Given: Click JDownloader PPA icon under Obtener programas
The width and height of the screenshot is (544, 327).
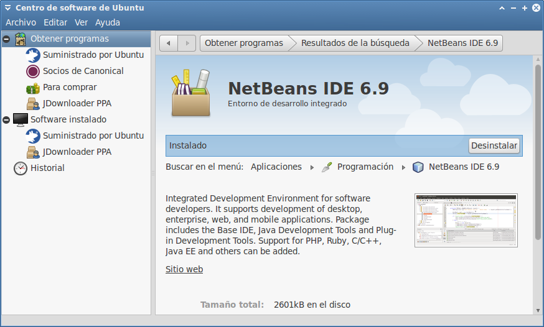Looking at the screenshot, I should point(33,104).
